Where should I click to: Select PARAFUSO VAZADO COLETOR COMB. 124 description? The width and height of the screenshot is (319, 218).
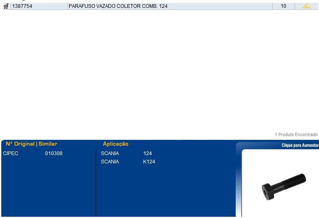click(x=118, y=6)
